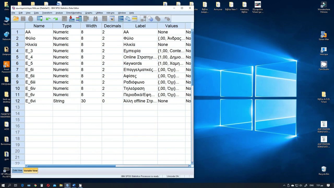Image resolution: width=334 pixels, height=188 pixels.
Task: Open Inkscape desktop shortcut
Action: coord(324,51)
